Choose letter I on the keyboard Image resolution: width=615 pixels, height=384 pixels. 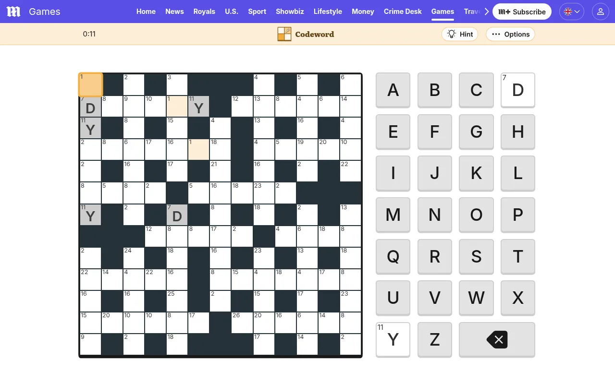pyautogui.click(x=393, y=173)
